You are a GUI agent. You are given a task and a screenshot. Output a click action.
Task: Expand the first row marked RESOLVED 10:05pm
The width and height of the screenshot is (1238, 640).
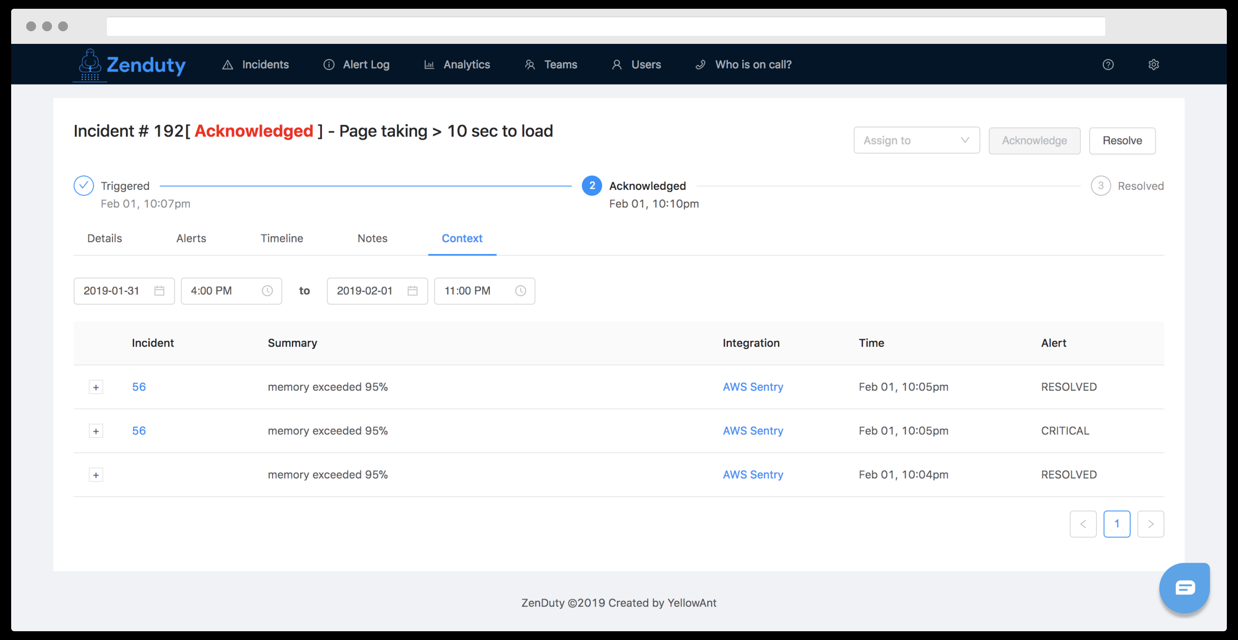pyautogui.click(x=96, y=387)
